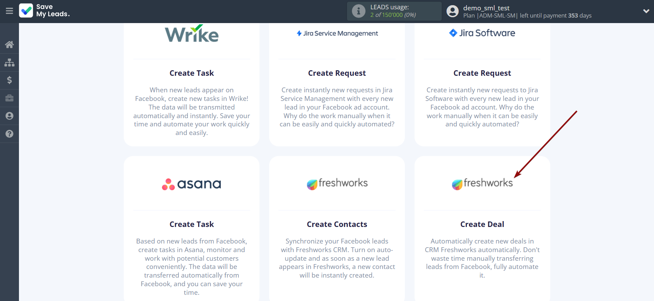Viewport: 654px width, 301px height.
Task: Open connections sitemap icon in sidebar
Action: tap(9, 62)
